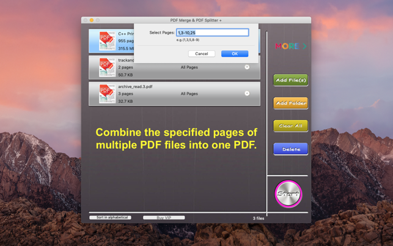This screenshot has height=246, width=393.
Task: Click the Buy VIP button
Action: coord(164,218)
